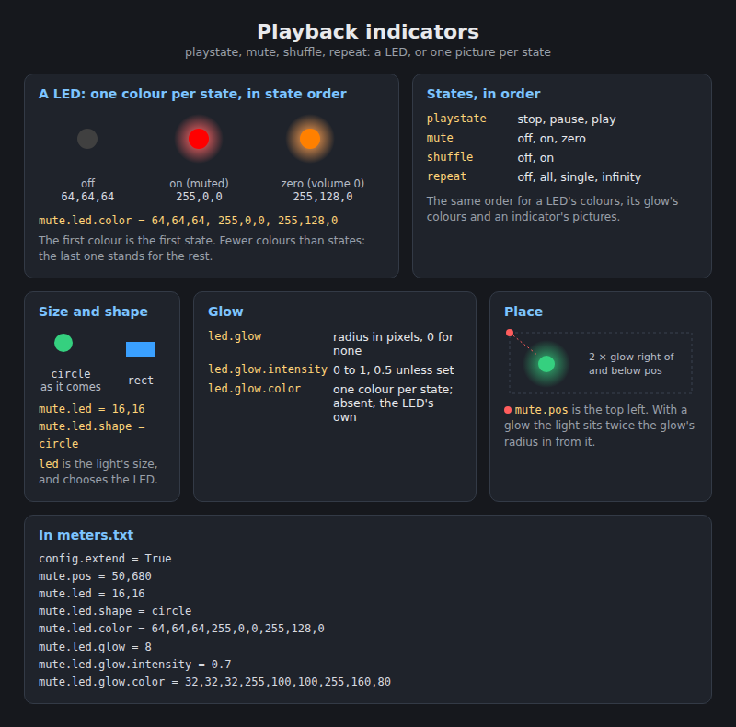This screenshot has width=736, height=727.
Task: Click the green circle shape sample
Action: pyautogui.click(x=63, y=343)
